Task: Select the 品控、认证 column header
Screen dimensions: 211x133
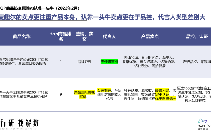Action: [x=197, y=37]
